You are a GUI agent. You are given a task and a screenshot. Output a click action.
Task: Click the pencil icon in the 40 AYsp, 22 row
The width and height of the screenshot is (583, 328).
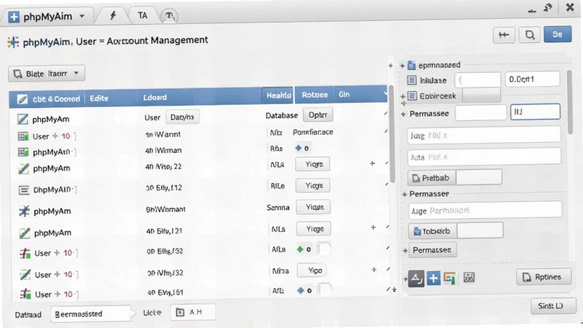[23, 169]
